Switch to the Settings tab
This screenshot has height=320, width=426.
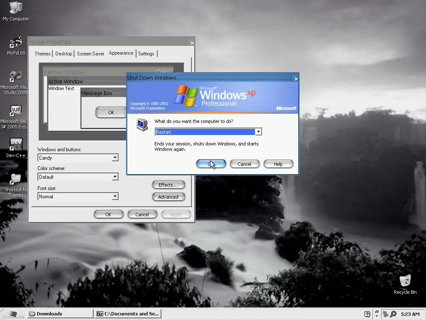tap(146, 54)
